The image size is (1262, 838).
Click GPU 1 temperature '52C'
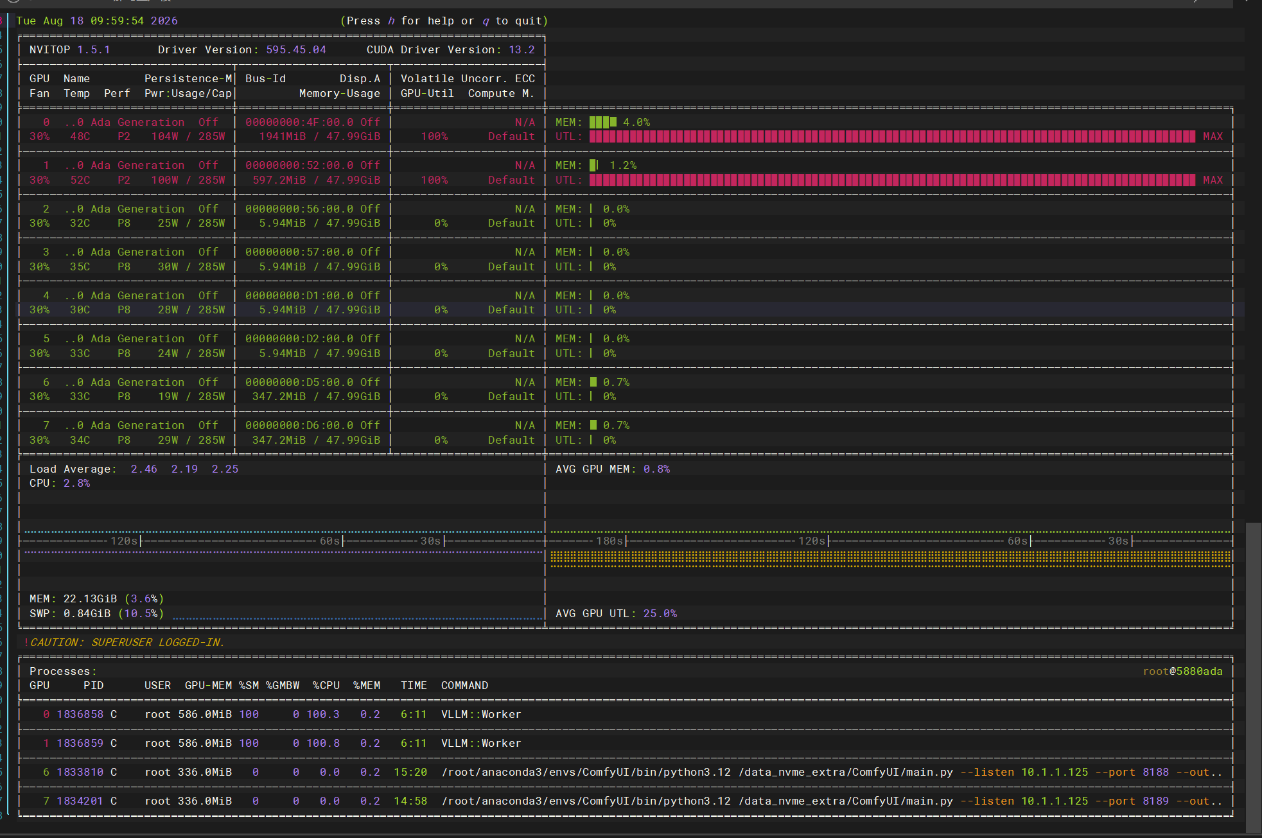80,180
